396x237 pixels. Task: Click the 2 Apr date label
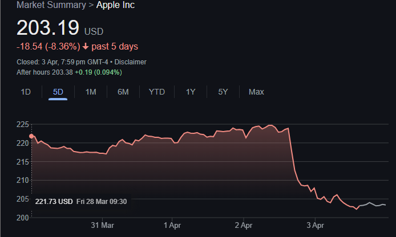[x=244, y=225]
